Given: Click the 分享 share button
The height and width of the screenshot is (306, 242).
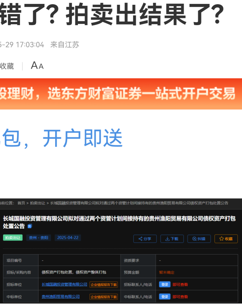Looking at the screenshot, I should click(145, 239).
